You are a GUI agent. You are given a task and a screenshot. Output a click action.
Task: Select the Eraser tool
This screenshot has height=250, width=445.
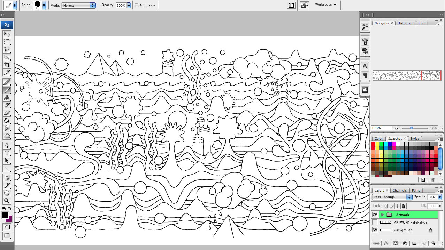click(x=7, y=113)
